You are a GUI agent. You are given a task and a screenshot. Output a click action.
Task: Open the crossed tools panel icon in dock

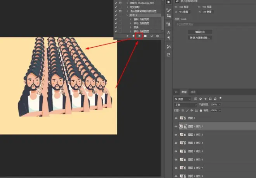tap(169, 47)
